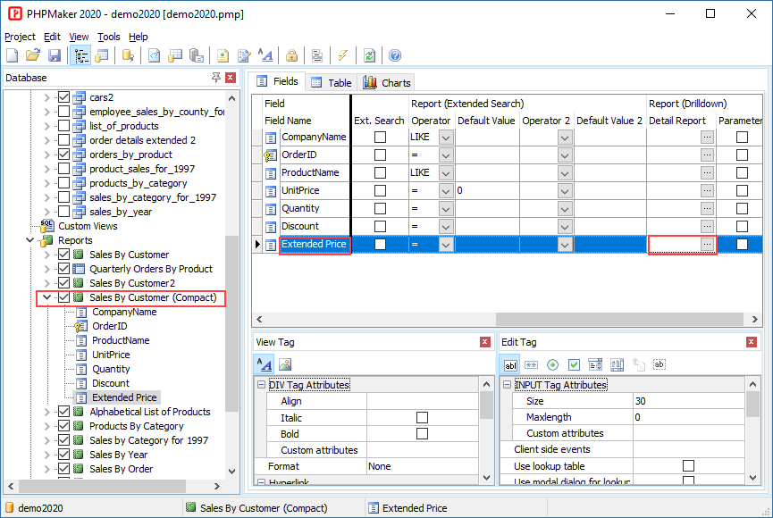Click the Help question mark toolbar icon

coord(395,55)
